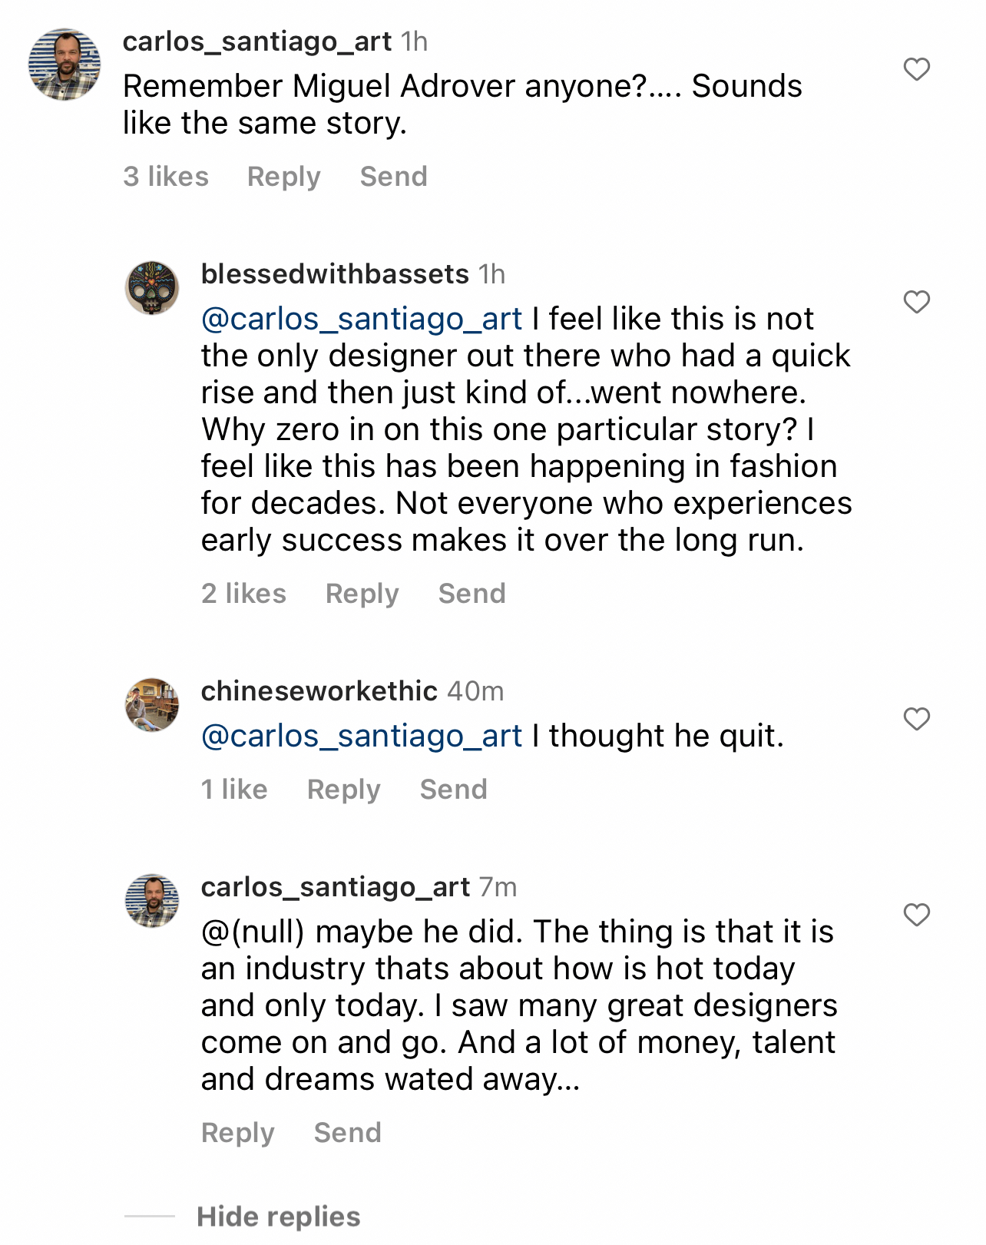Viewport: 986px width, 1245px height.
Task: Like carlos_santiago_art's Miguel Adrover comment
Action: [916, 70]
